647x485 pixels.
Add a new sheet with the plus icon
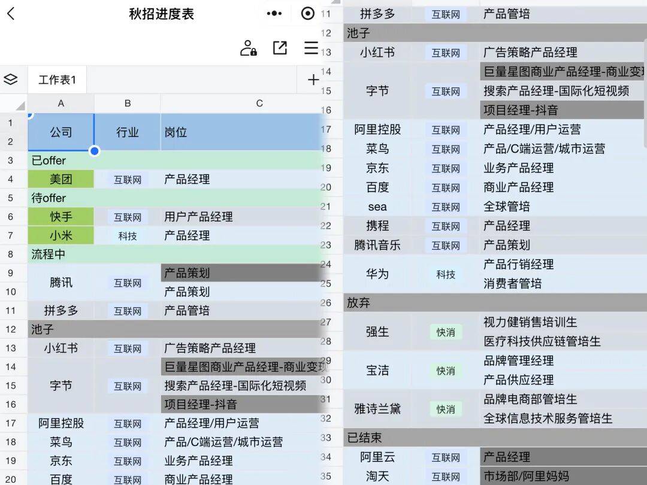coord(313,78)
